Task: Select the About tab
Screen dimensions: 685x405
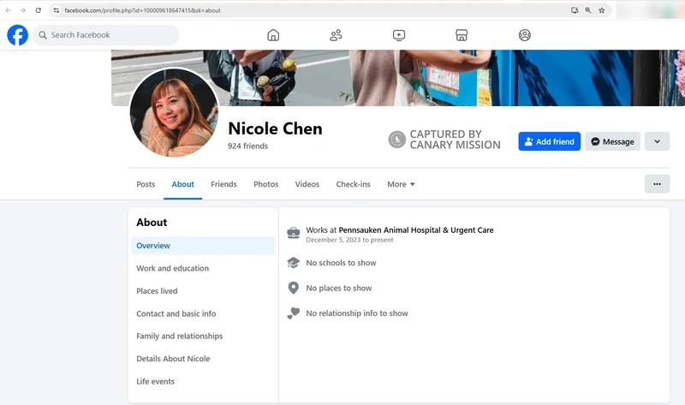Action: 182,184
